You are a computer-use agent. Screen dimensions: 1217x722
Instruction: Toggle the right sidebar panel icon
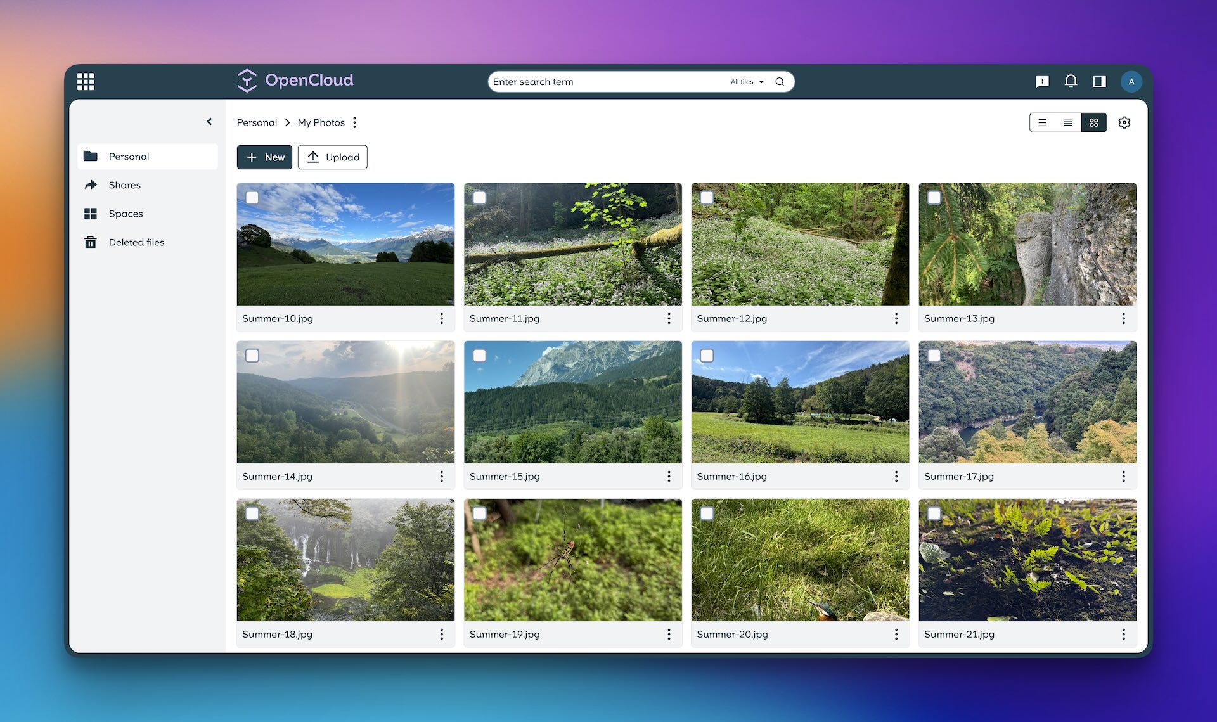click(1099, 81)
